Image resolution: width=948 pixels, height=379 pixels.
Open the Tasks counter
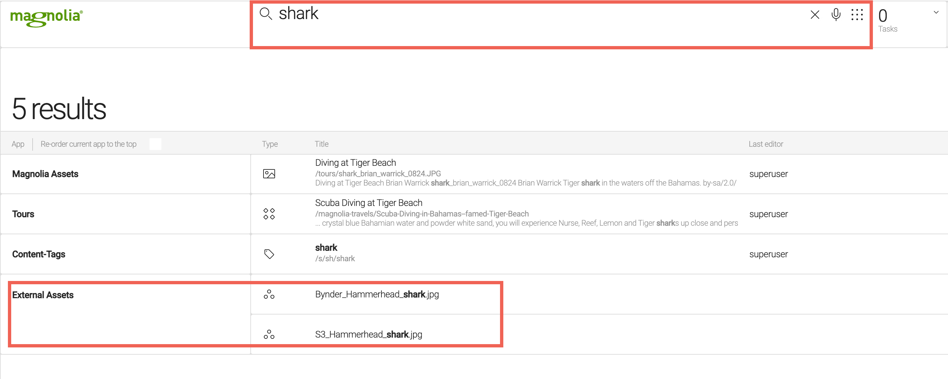pos(887,21)
